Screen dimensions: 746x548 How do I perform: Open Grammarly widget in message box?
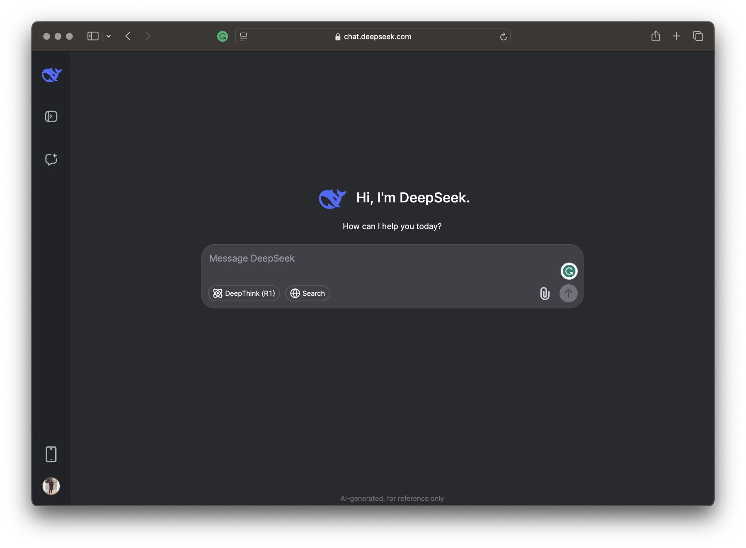click(569, 271)
